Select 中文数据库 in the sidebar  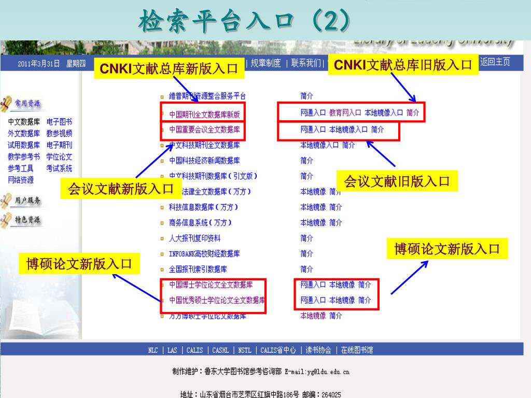coord(24,122)
